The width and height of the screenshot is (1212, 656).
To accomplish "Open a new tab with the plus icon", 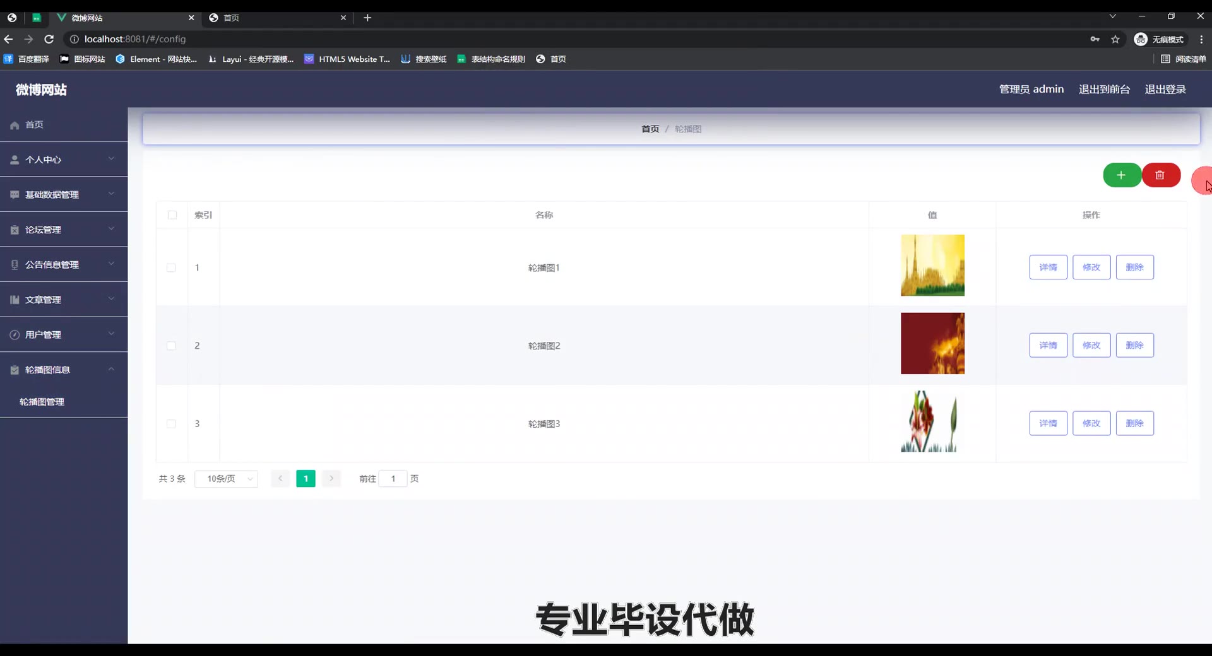I will [x=367, y=18].
